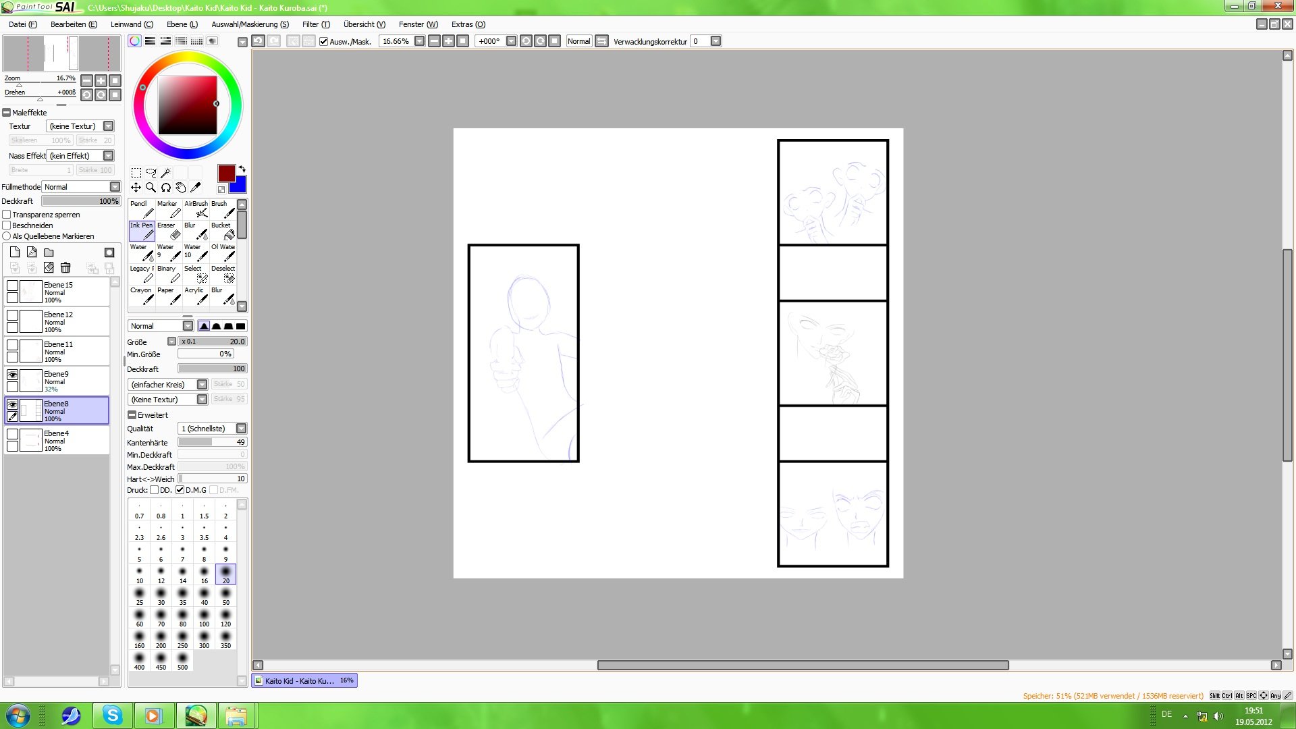The width and height of the screenshot is (1296, 729).
Task: Open the Leinwand menu
Action: pyautogui.click(x=132, y=24)
